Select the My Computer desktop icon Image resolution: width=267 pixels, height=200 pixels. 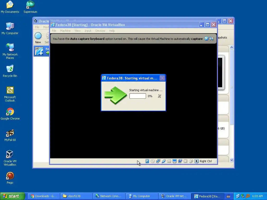[10, 28]
